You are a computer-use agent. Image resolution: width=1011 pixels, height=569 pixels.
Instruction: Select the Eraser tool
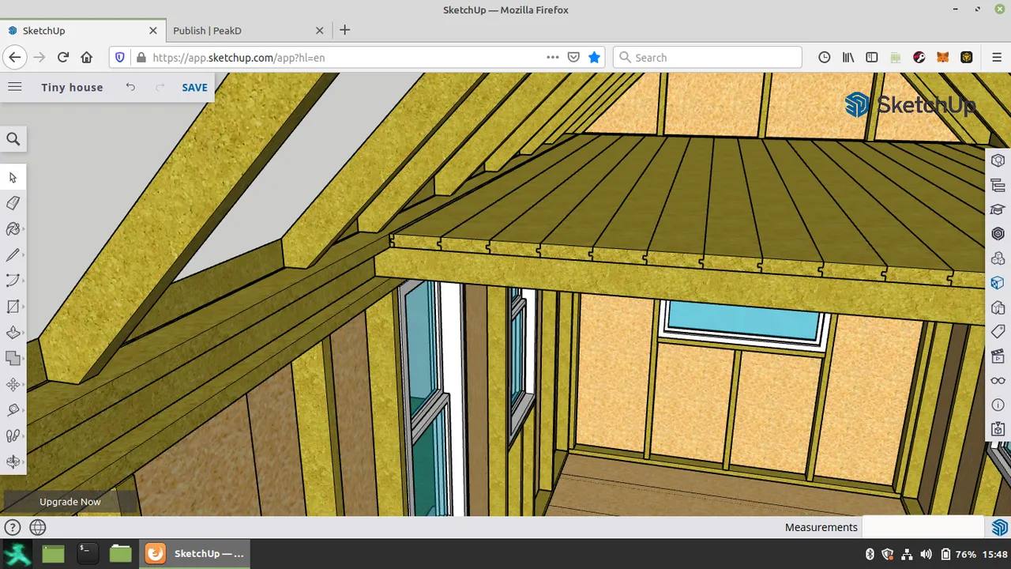click(13, 204)
